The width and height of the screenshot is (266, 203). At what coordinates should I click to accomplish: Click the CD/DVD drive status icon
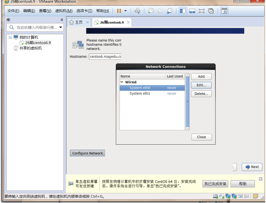coord(222,196)
